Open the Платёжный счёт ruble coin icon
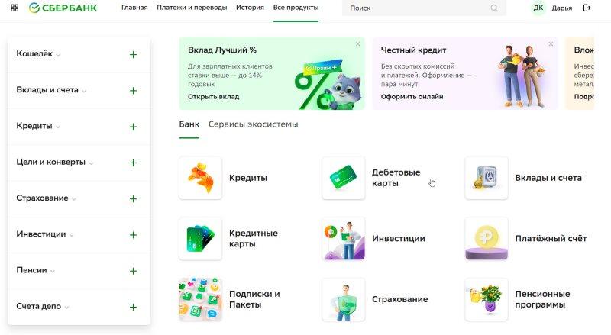611x335 pixels. [x=486, y=239]
